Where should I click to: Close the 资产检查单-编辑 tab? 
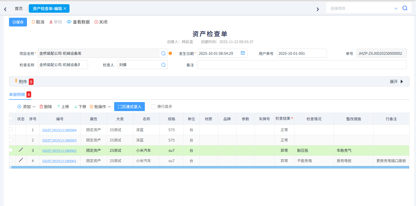tap(65, 8)
